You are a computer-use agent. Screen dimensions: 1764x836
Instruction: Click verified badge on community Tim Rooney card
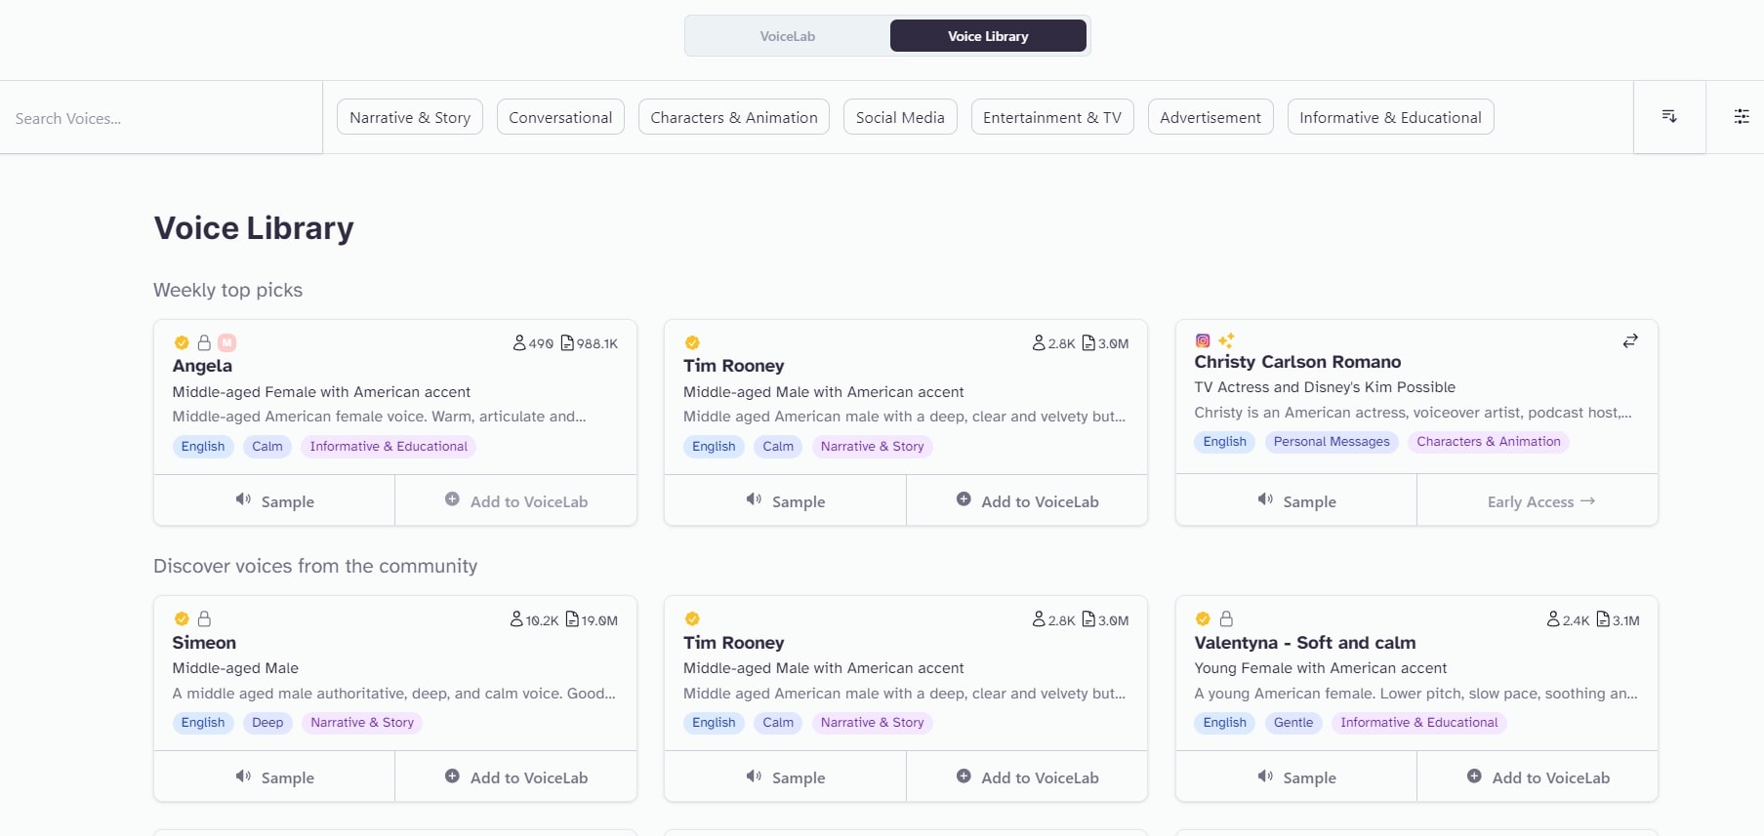click(x=692, y=618)
